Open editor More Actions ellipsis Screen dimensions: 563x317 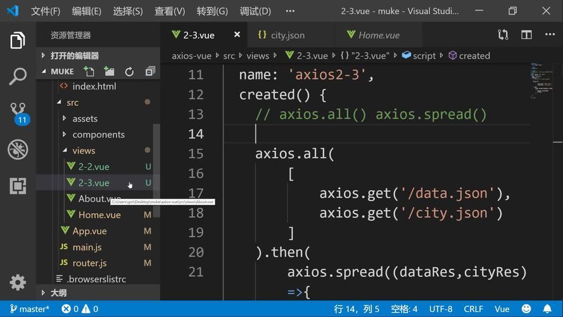[550, 34]
